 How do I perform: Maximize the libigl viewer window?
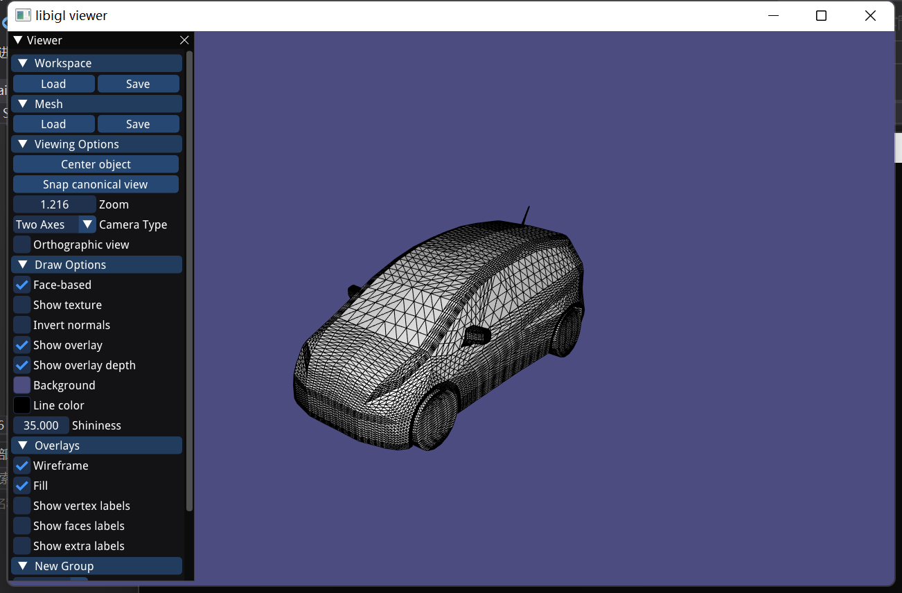click(x=821, y=15)
